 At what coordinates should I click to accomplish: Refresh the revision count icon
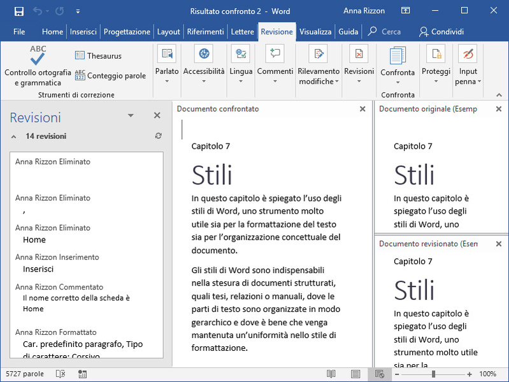coord(159,136)
